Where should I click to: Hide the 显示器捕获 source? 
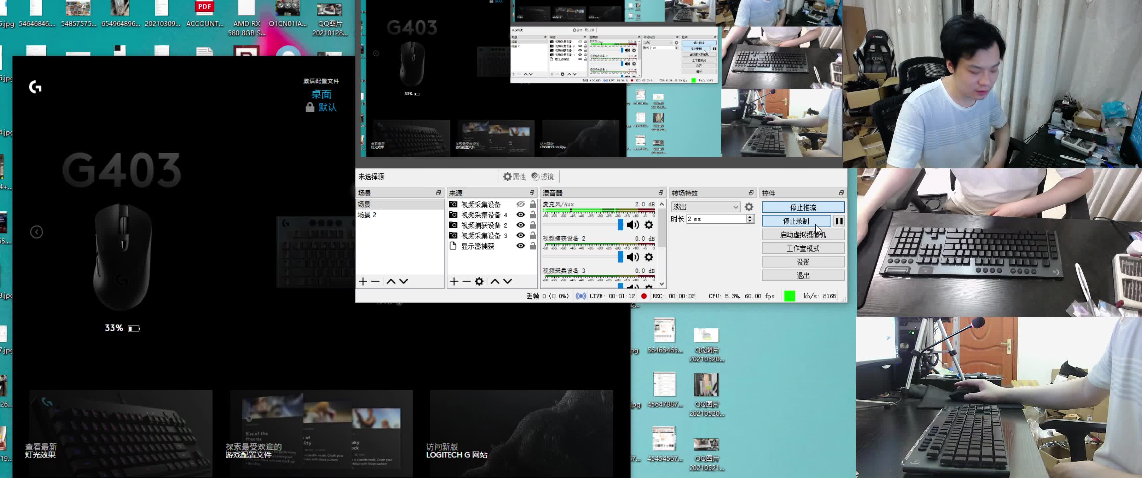pyautogui.click(x=521, y=246)
